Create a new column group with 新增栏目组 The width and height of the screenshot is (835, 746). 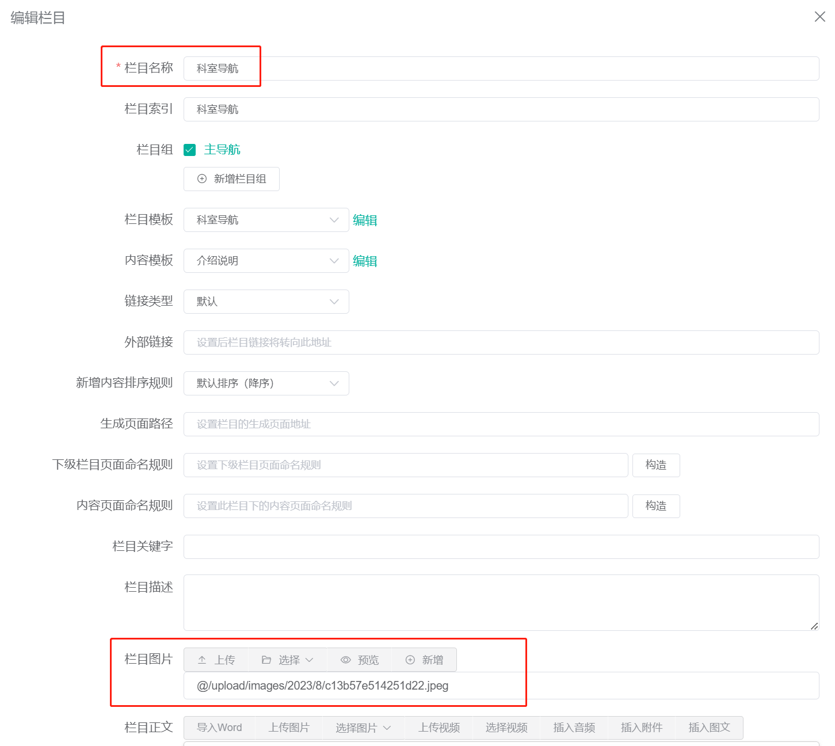pyautogui.click(x=231, y=179)
